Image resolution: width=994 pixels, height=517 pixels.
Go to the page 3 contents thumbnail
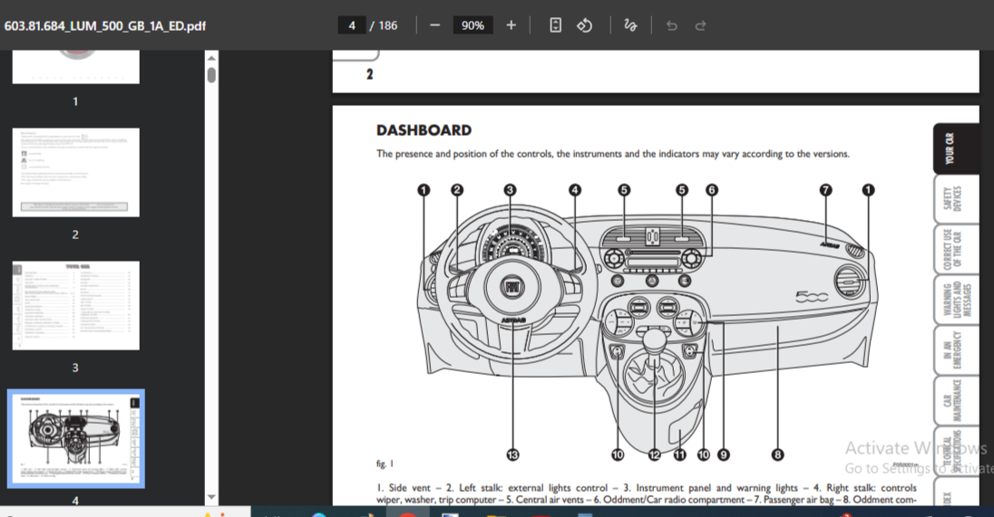76,305
